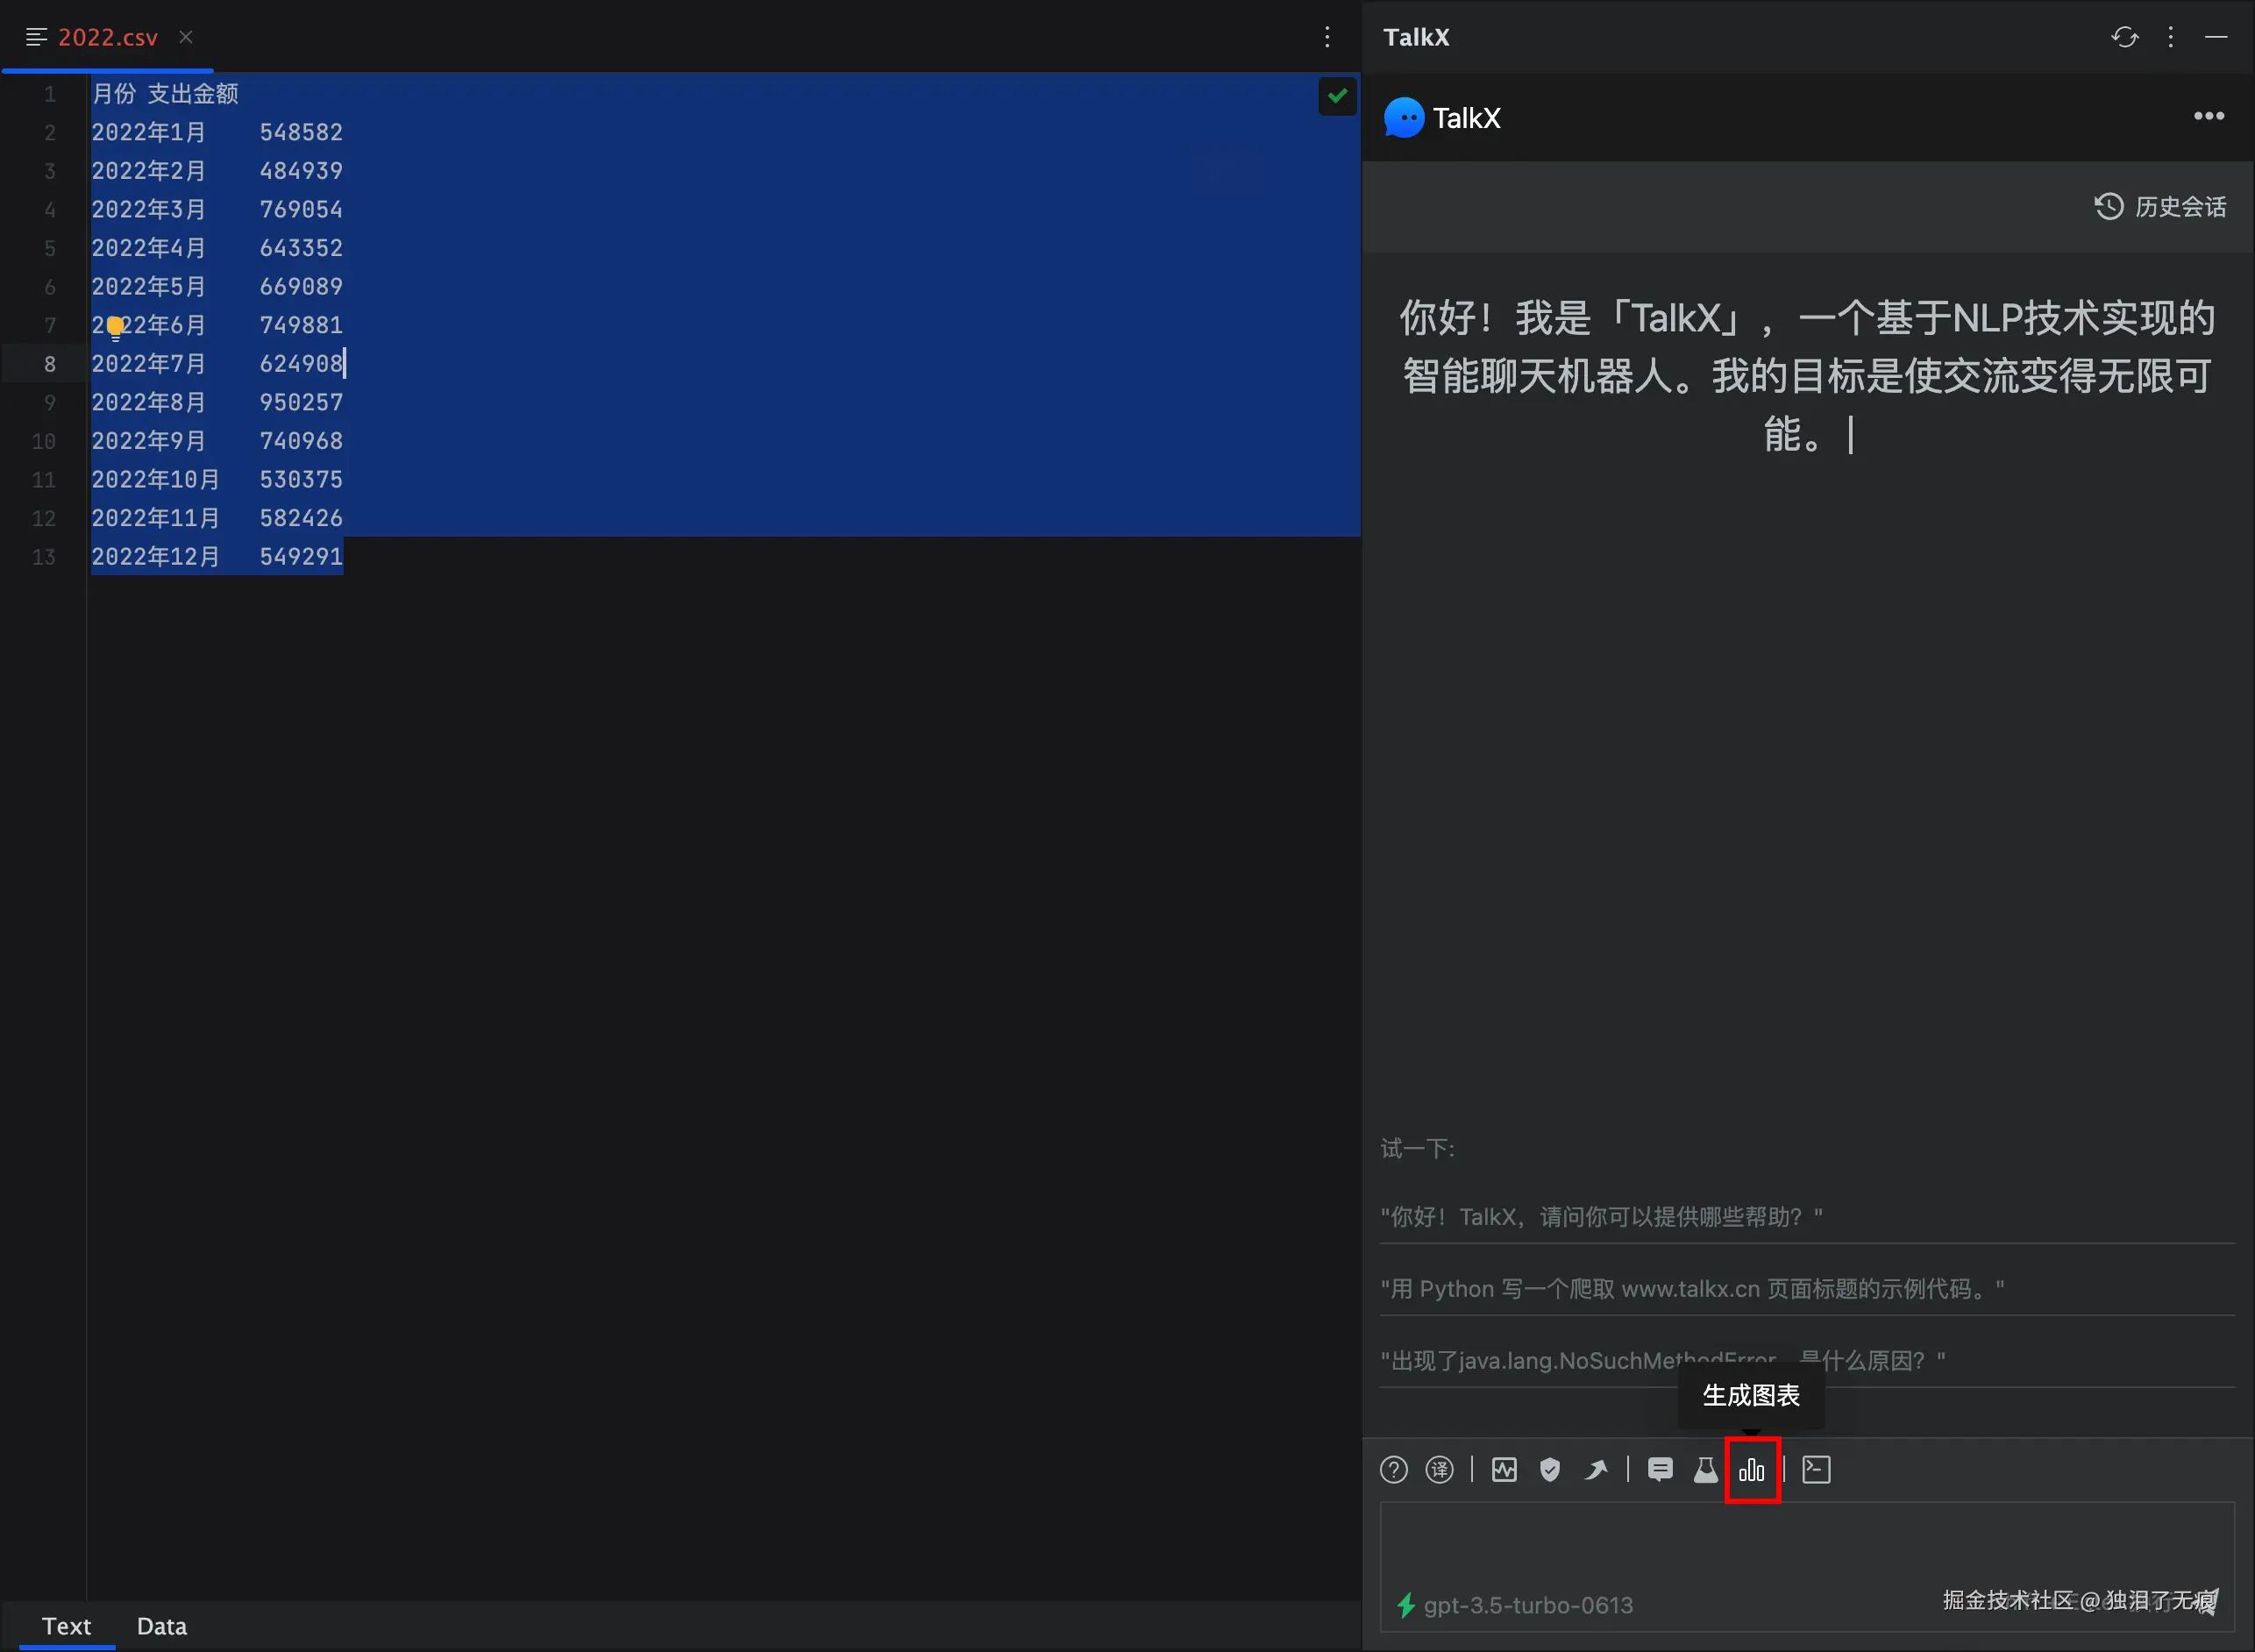This screenshot has height=1652, width=2255.
Task: Click the green checkmark inspection icon
Action: 1337,96
